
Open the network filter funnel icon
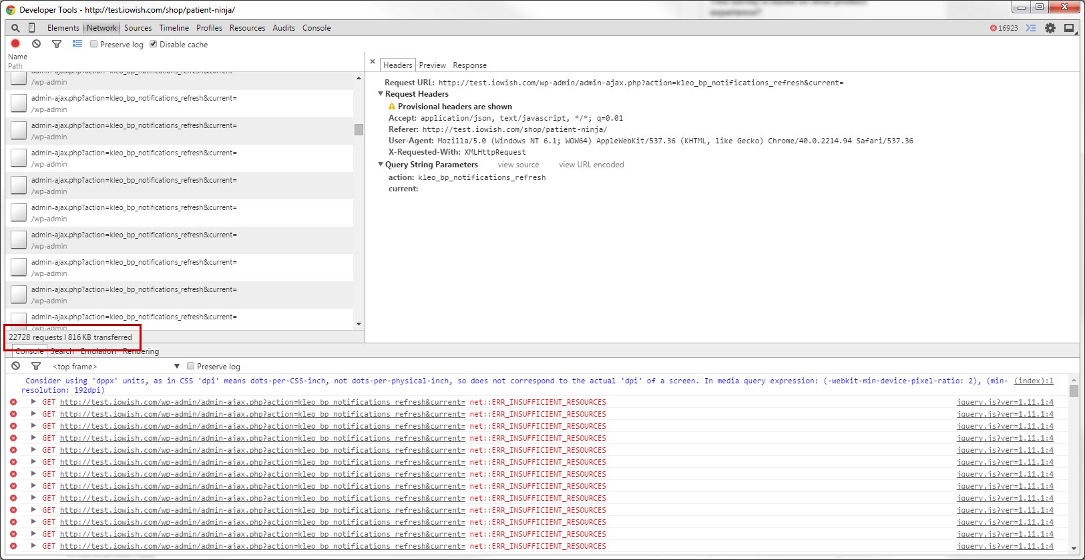(57, 44)
